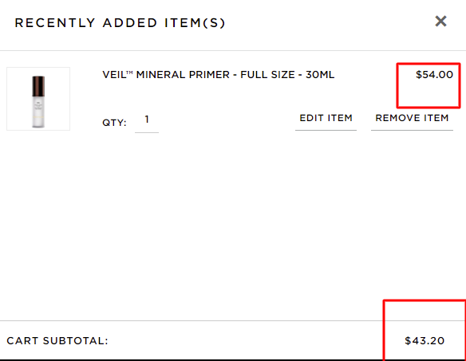Click the dark cap of the bottle picture
Viewport: 466px width, 361px height.
(38, 86)
